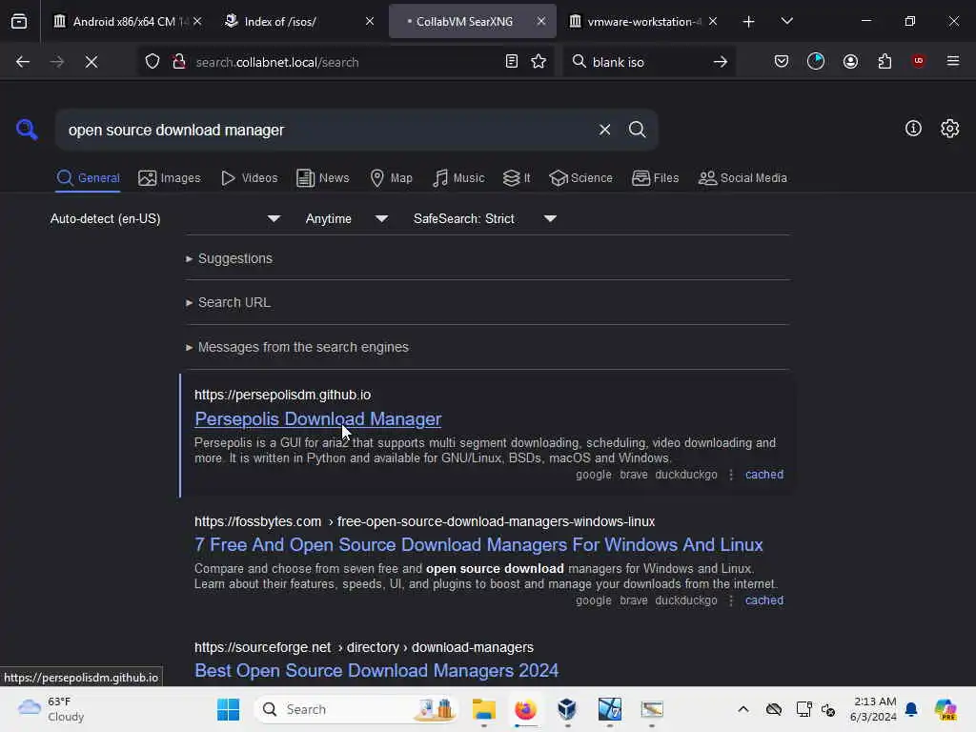Click the insecure connection padlock icon

[x=179, y=62]
